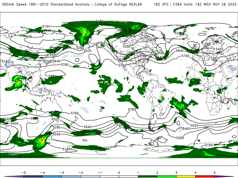Click the purple arrow end beyond 5 on colorbar
Screen dimensions: 238x178
click(x=224, y=177)
